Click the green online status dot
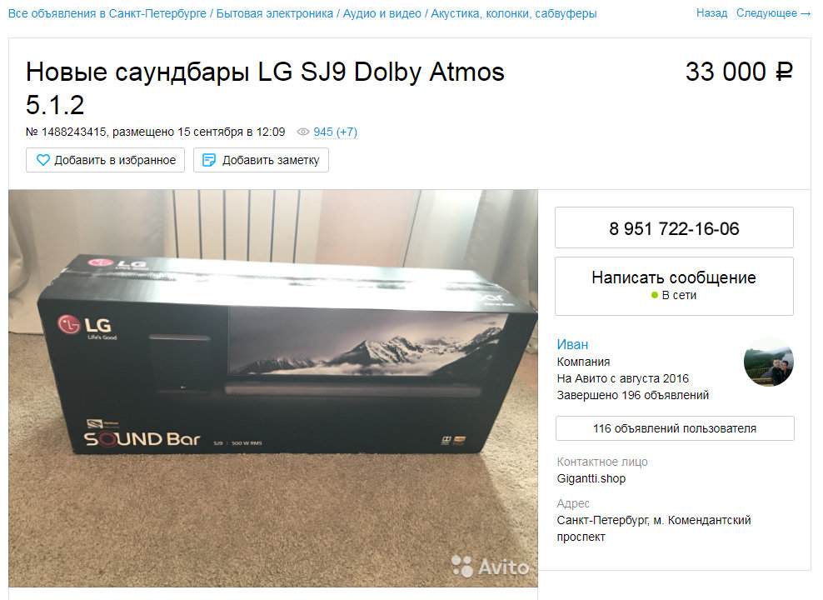Viewport: 823px width, 600px height. tap(655, 295)
